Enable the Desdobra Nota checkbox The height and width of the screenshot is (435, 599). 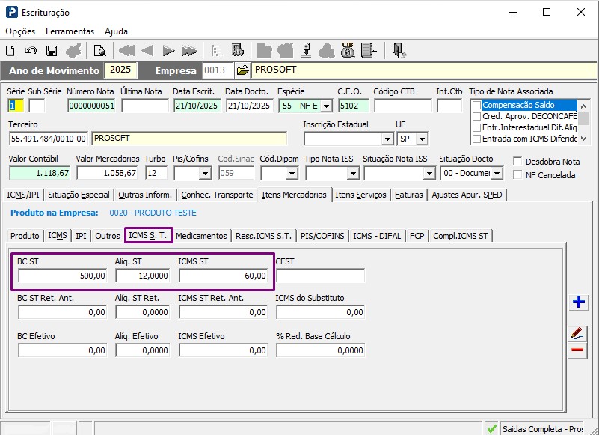coord(519,162)
